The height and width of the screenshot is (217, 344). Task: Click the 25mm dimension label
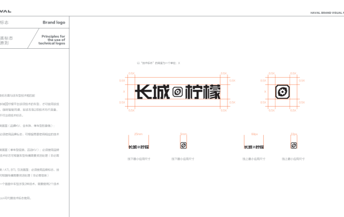pos(138,134)
